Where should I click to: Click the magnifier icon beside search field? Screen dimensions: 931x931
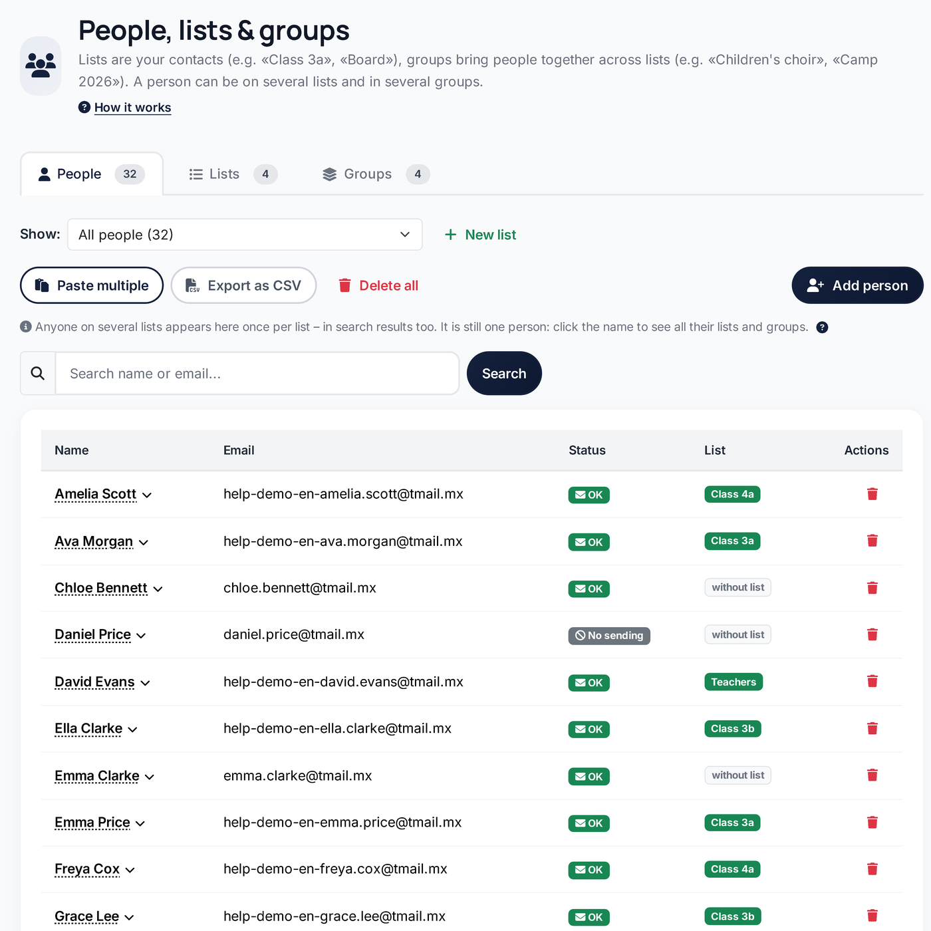(x=38, y=373)
